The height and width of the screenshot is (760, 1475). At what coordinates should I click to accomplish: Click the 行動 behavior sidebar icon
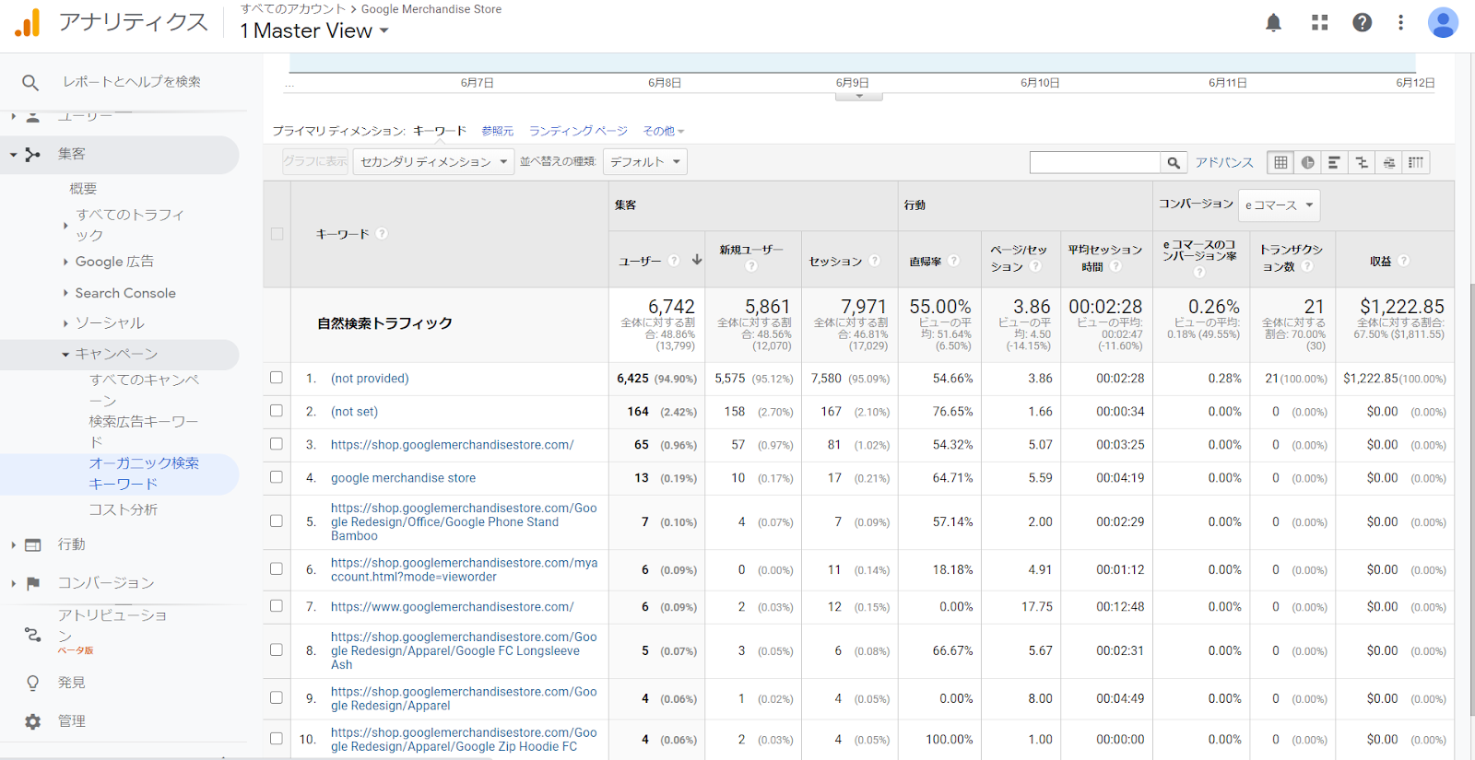pos(33,545)
